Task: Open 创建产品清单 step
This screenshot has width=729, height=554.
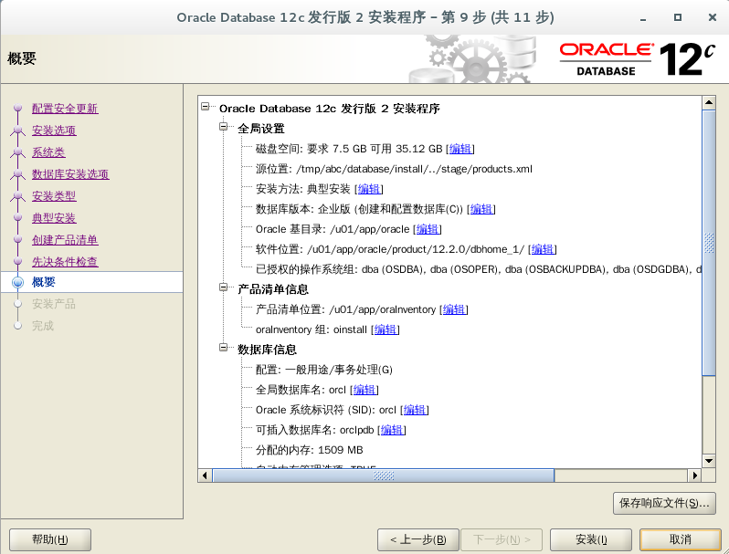Action: 65,240
